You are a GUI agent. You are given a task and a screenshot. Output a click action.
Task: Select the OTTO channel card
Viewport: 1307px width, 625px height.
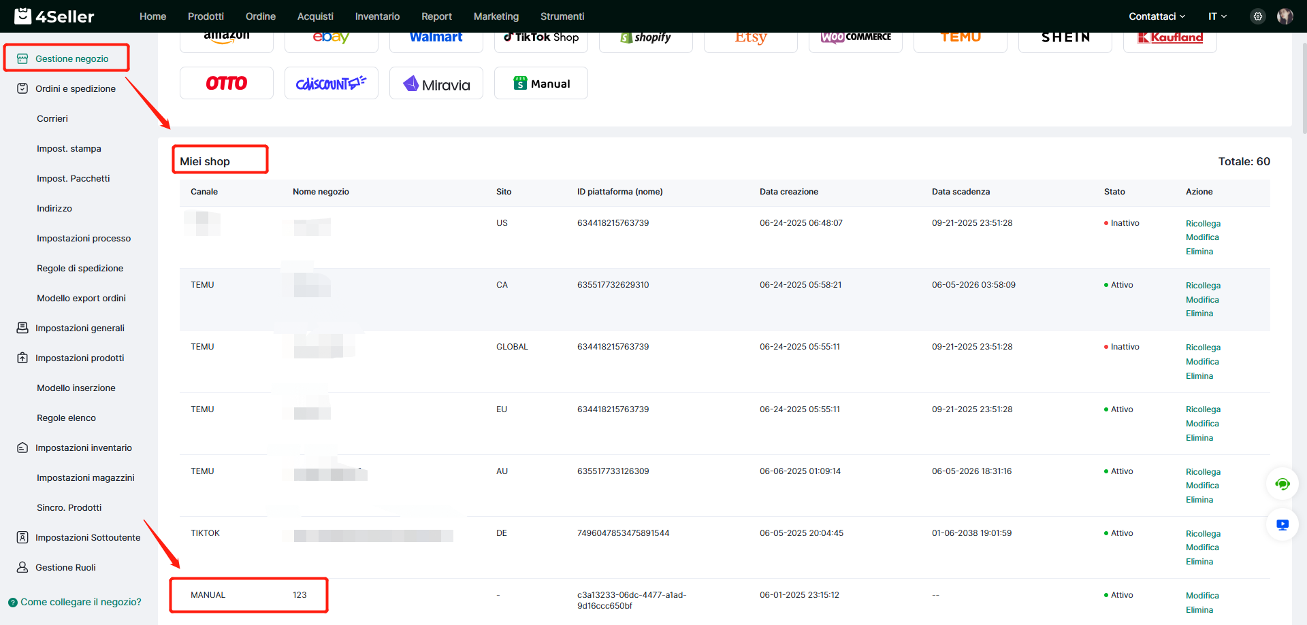point(227,83)
